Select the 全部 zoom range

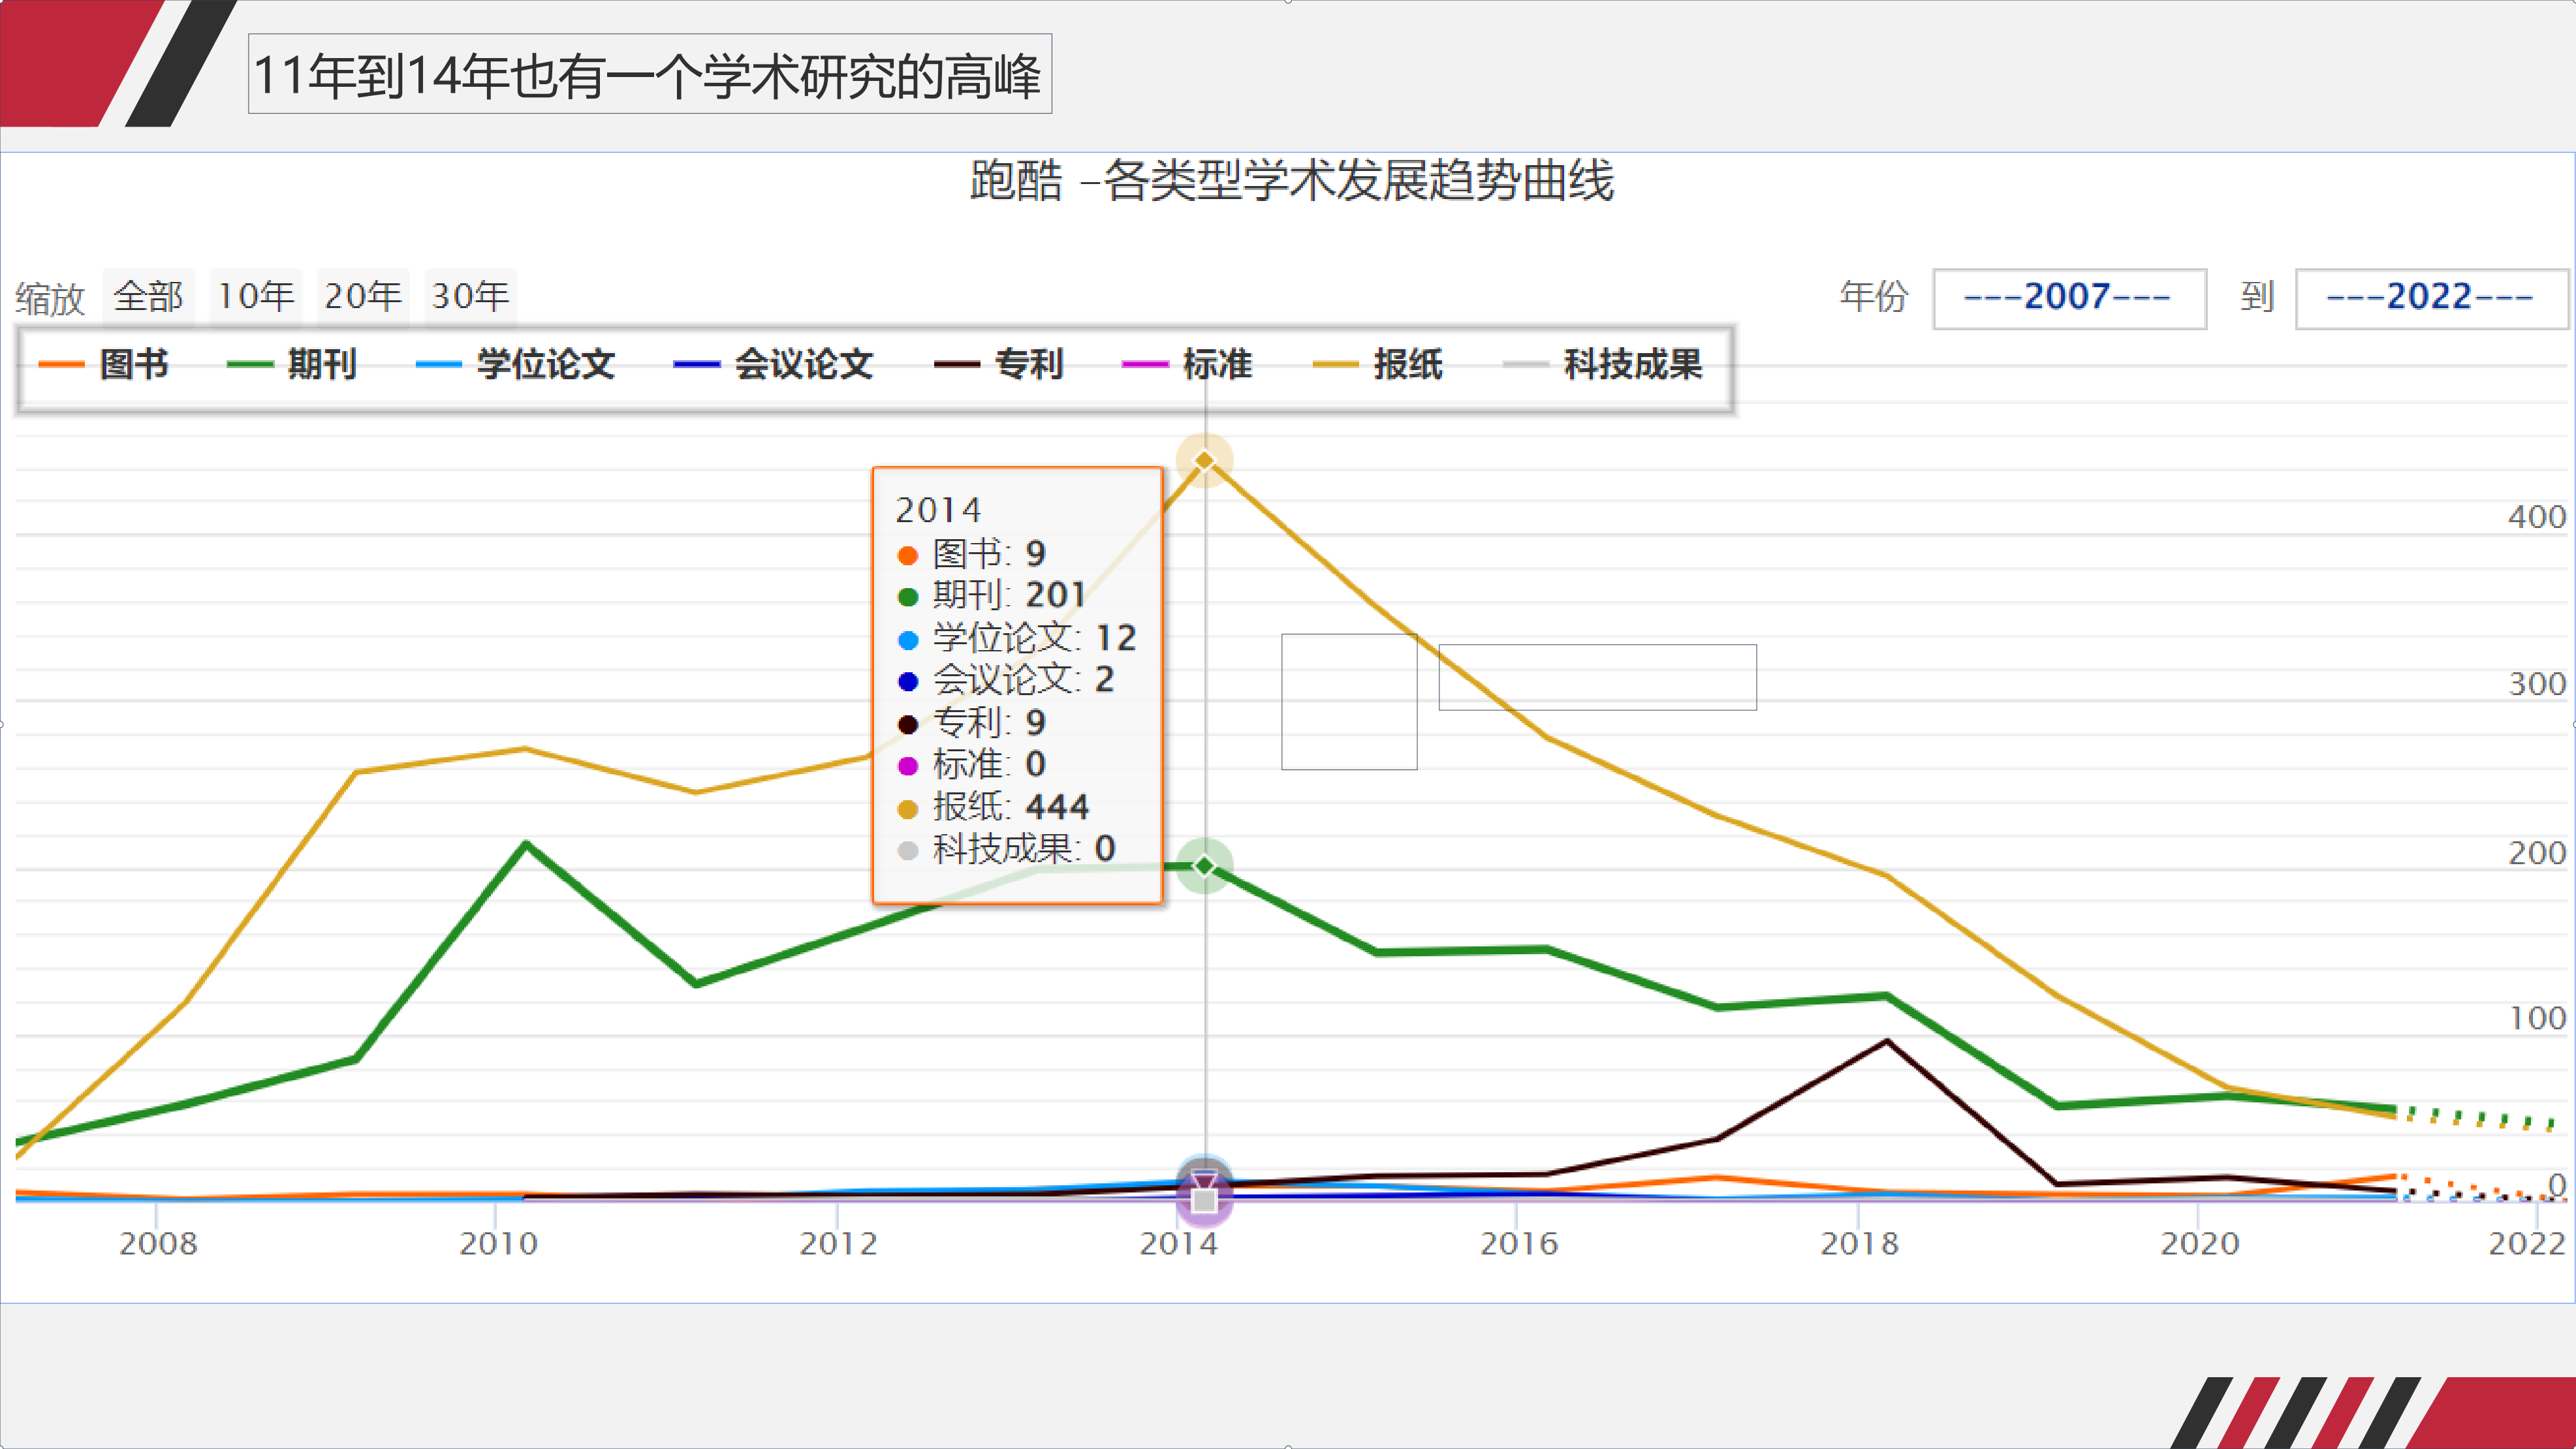pyautogui.click(x=148, y=297)
